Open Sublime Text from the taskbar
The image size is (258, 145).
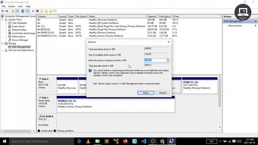[x=106, y=141]
